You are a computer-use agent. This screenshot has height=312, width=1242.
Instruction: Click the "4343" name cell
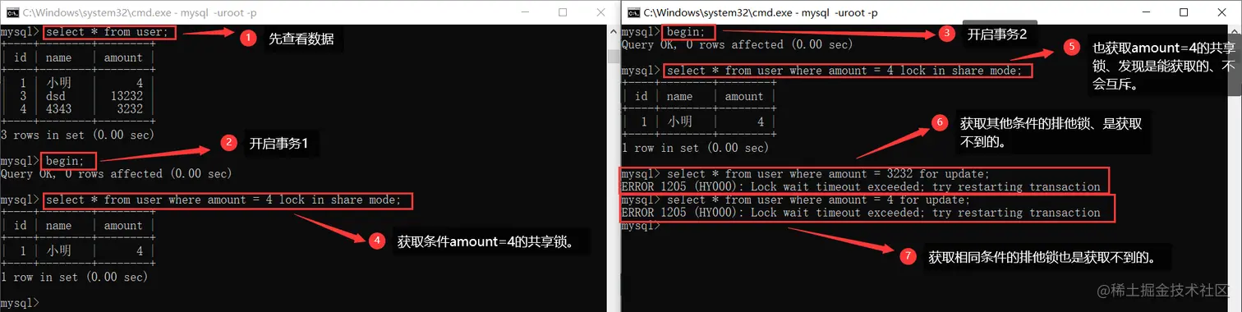coord(59,109)
